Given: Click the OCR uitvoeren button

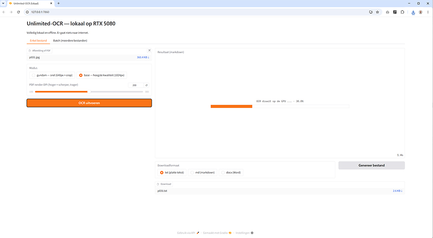Looking at the screenshot, I should click(89, 103).
